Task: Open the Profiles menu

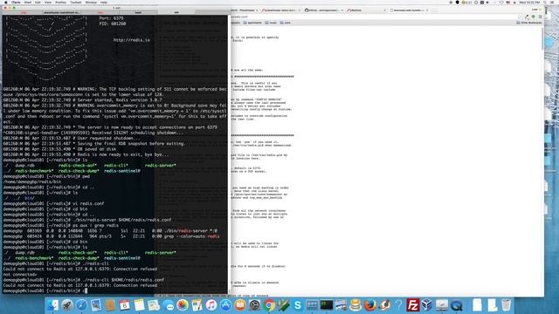Action: click(60, 2)
